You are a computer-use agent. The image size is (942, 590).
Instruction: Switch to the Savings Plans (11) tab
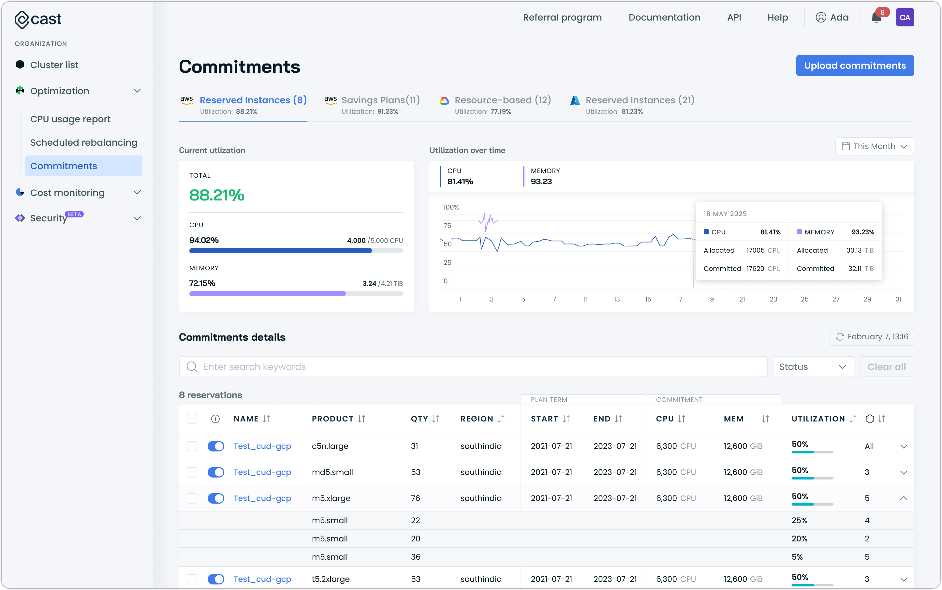[380, 100]
